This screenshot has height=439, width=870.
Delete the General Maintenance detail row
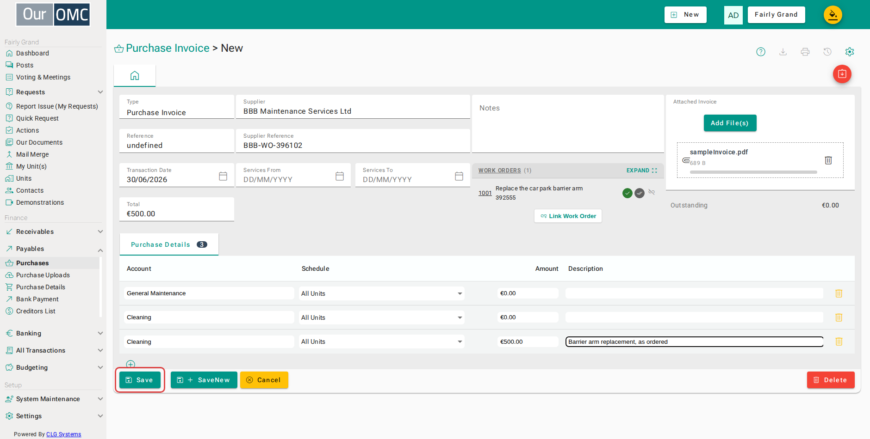[x=839, y=293]
